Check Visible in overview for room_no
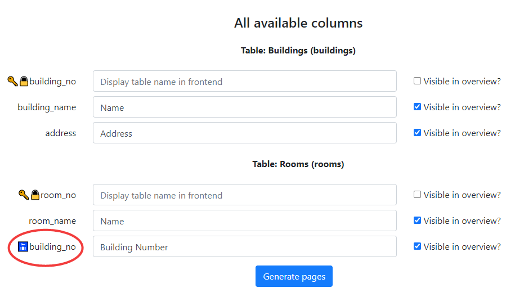 417,195
